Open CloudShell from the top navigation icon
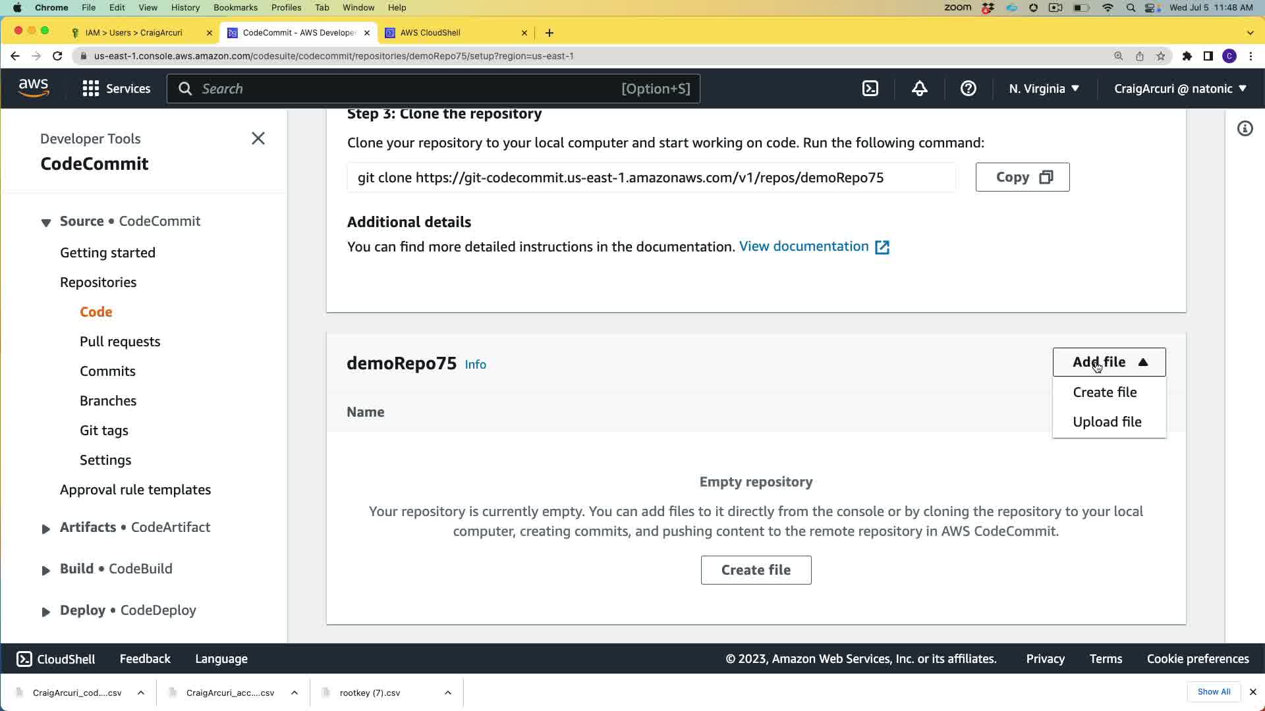The height and width of the screenshot is (711, 1265). (870, 89)
